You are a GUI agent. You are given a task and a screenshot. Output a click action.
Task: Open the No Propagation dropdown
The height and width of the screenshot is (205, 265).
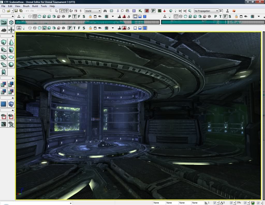tap(206, 11)
